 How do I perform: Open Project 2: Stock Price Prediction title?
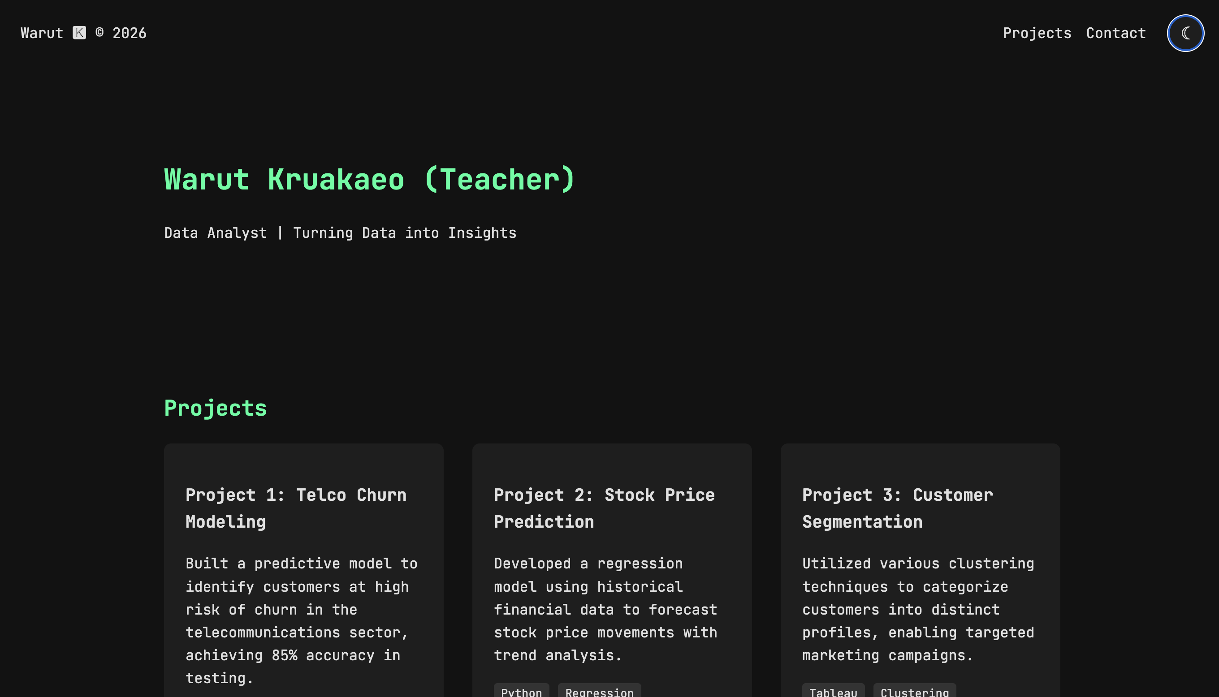coord(604,508)
